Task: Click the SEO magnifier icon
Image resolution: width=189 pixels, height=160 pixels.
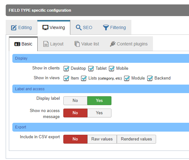Action: coord(79,27)
